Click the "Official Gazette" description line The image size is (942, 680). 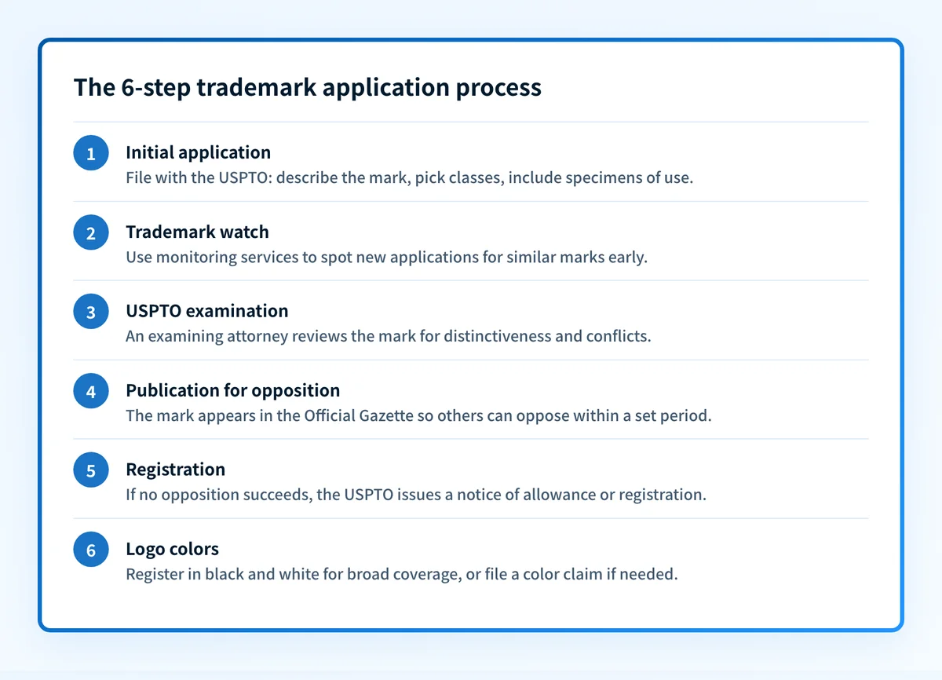pos(418,415)
